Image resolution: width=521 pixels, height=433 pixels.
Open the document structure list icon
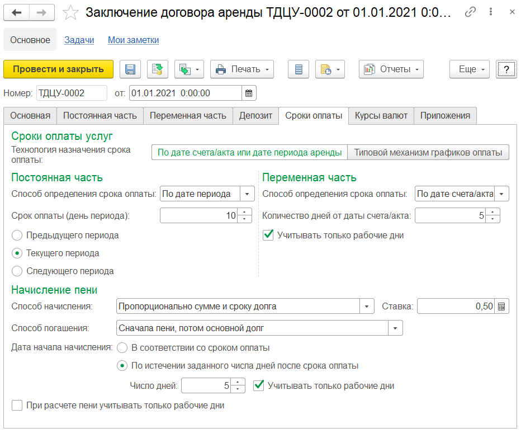(299, 69)
